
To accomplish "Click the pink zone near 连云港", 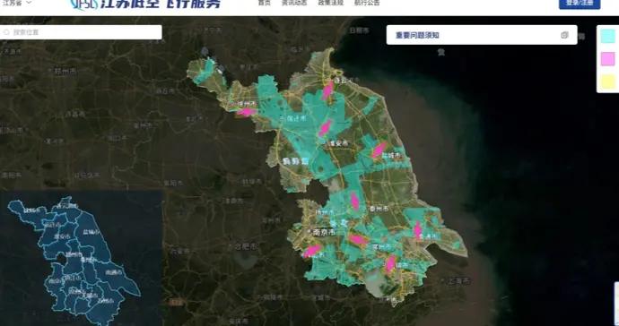I will click(x=327, y=91).
